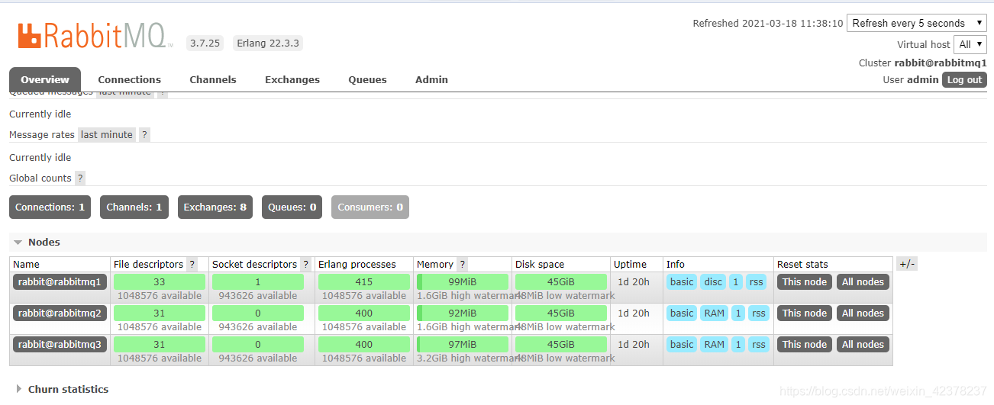The image size is (994, 405).
Task: Switch to the Overview tab
Action: click(45, 79)
